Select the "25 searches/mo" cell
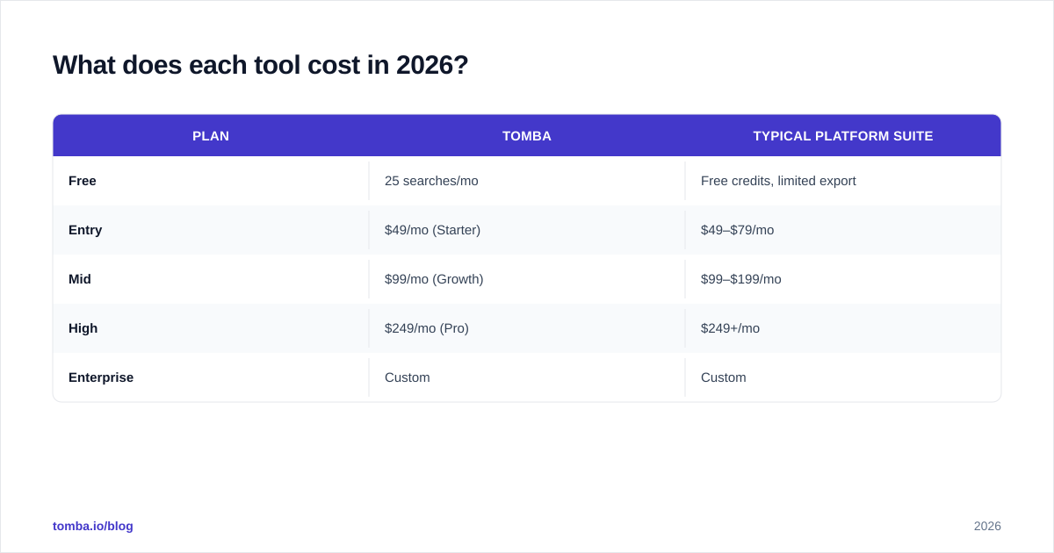The height and width of the screenshot is (553, 1054). (527, 181)
